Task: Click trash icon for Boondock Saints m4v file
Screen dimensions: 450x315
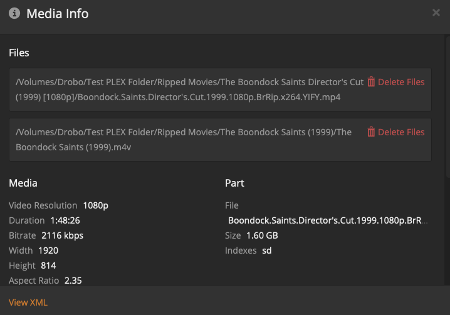Action: click(371, 132)
